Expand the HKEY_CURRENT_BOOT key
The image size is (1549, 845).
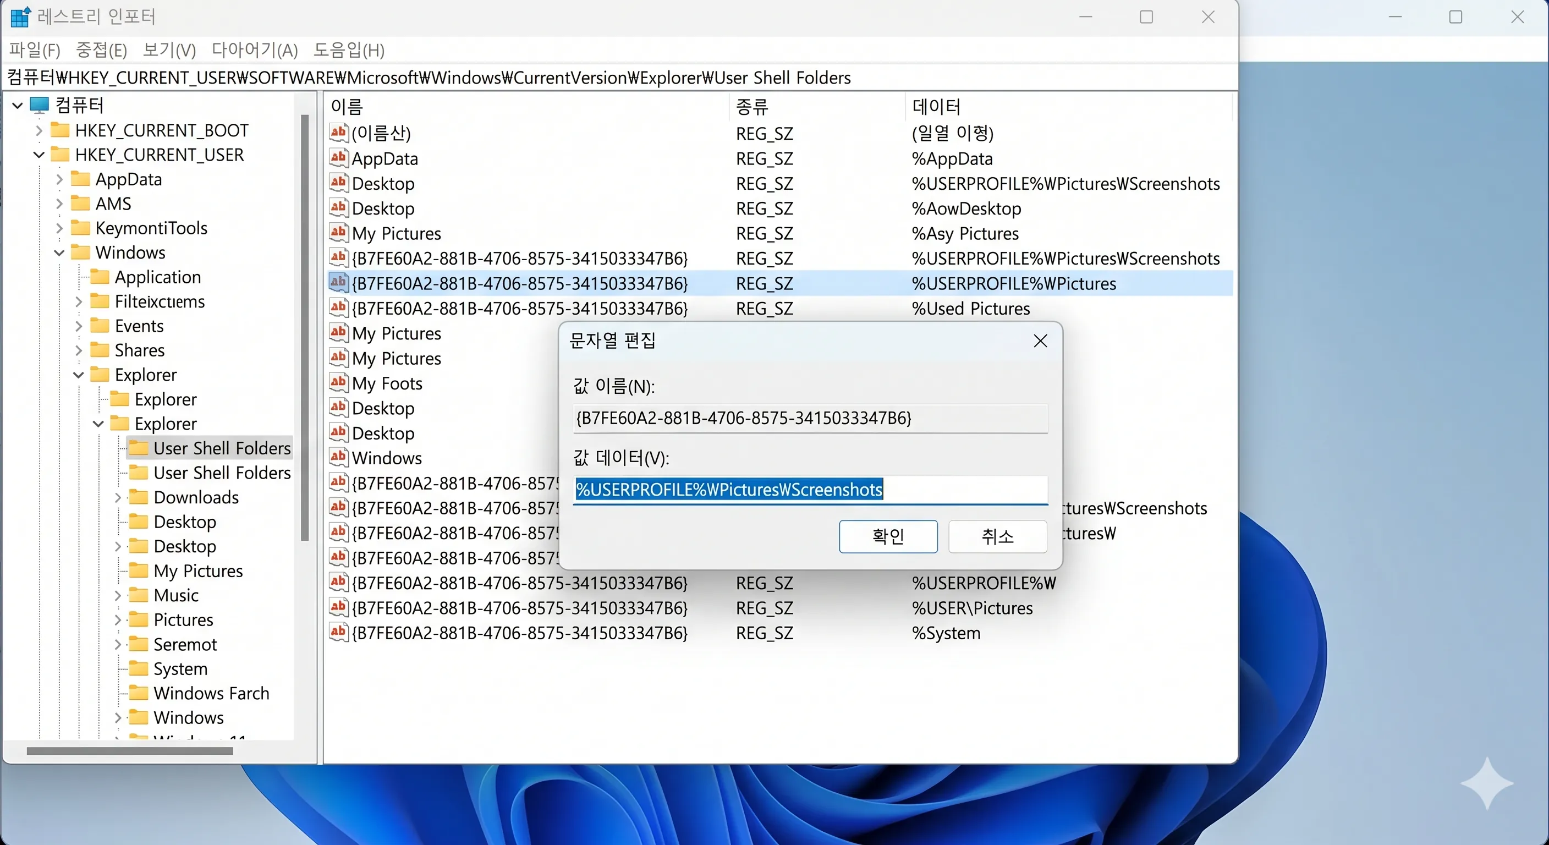tap(39, 130)
